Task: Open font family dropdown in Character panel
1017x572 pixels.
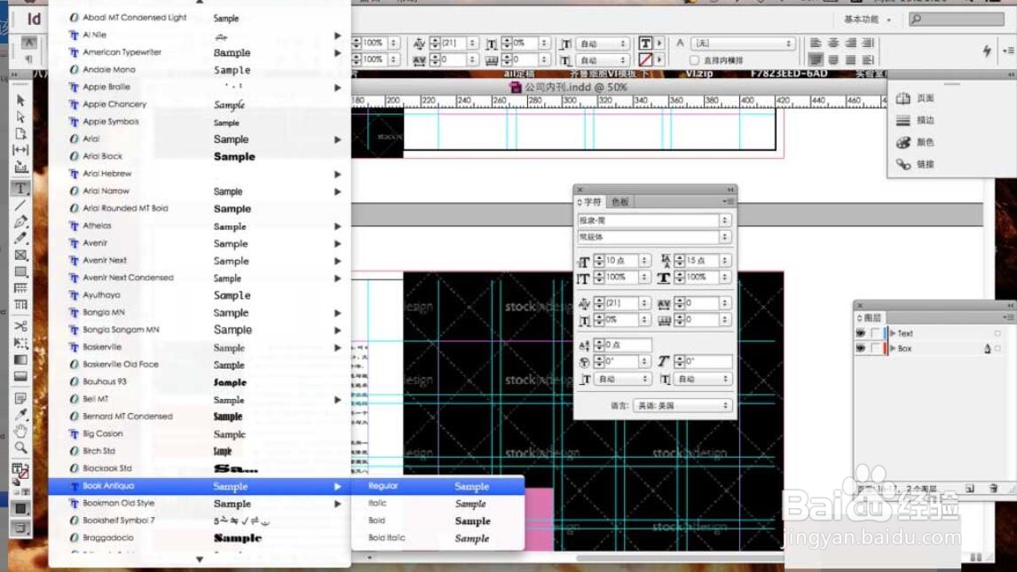Action: point(724,221)
